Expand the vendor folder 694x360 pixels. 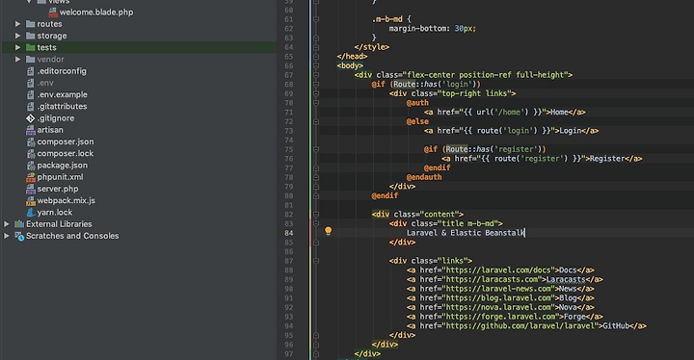(x=17, y=60)
